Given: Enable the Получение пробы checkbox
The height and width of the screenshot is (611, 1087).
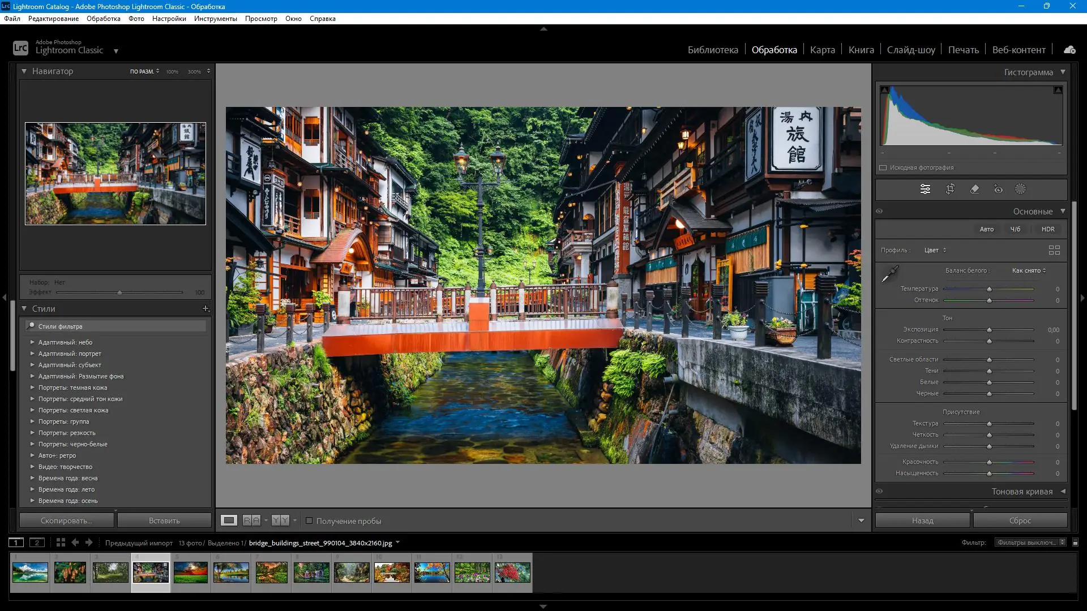Looking at the screenshot, I should [x=310, y=520].
